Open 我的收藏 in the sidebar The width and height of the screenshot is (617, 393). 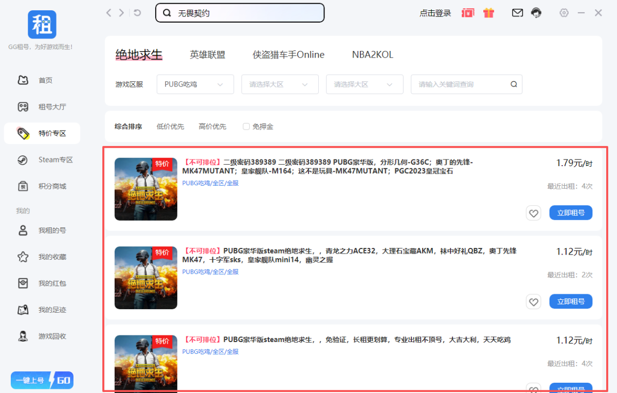(x=42, y=257)
